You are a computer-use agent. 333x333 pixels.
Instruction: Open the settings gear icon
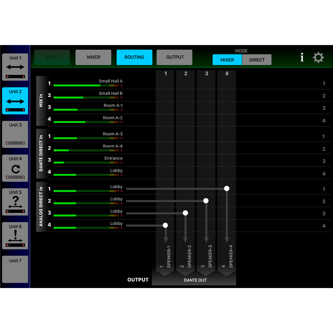318,58
